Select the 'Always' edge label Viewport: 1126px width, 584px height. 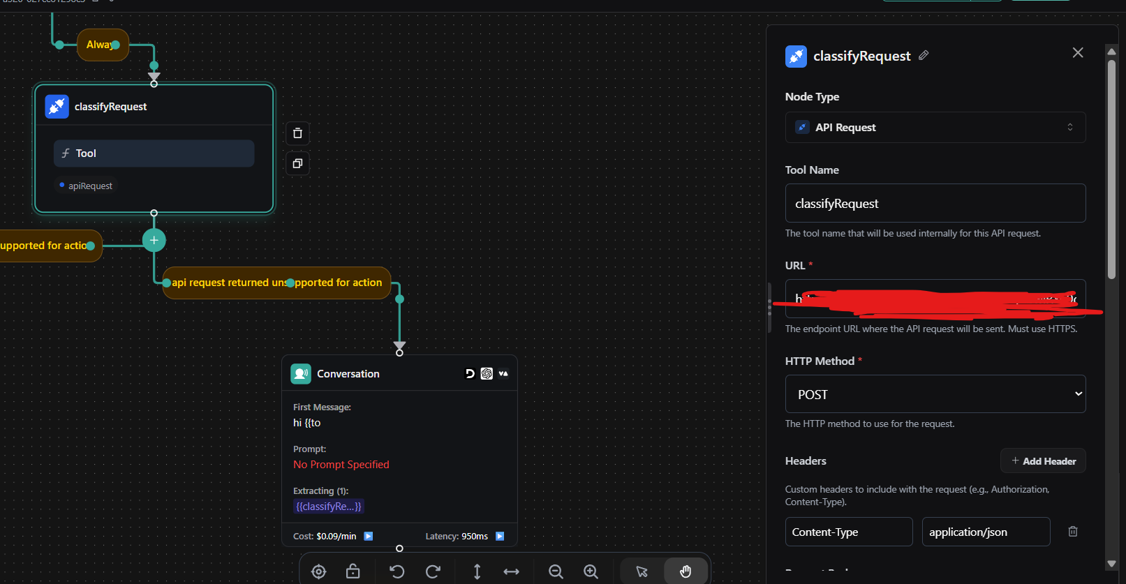point(103,45)
